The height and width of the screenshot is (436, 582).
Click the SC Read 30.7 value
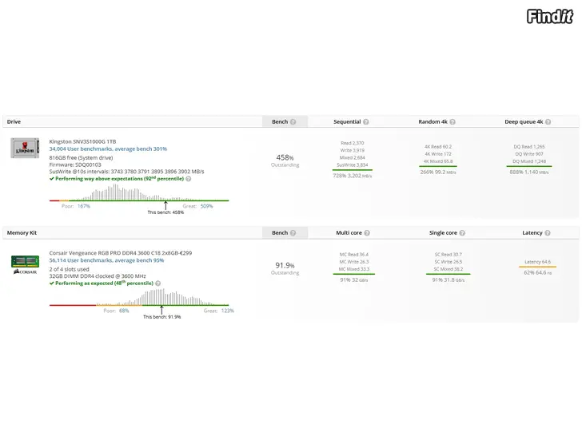point(448,254)
